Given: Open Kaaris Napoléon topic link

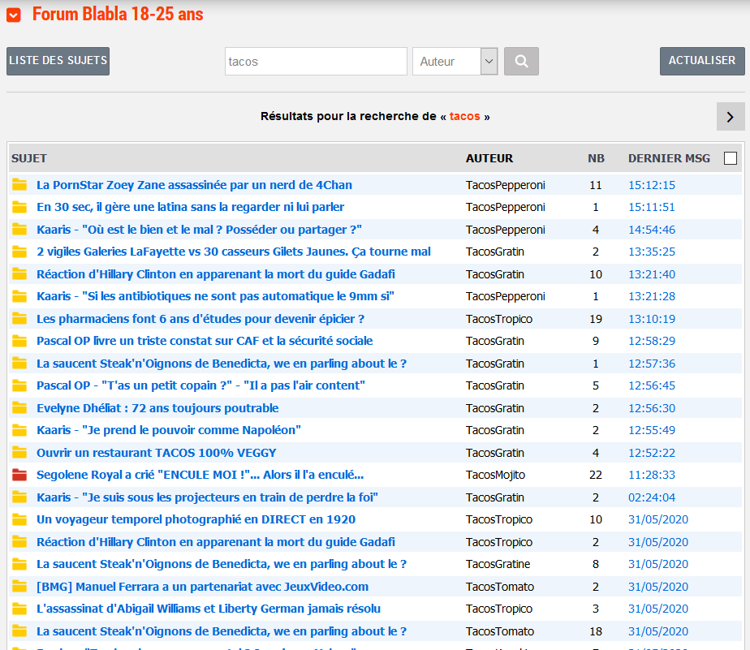Looking at the screenshot, I should [x=168, y=430].
